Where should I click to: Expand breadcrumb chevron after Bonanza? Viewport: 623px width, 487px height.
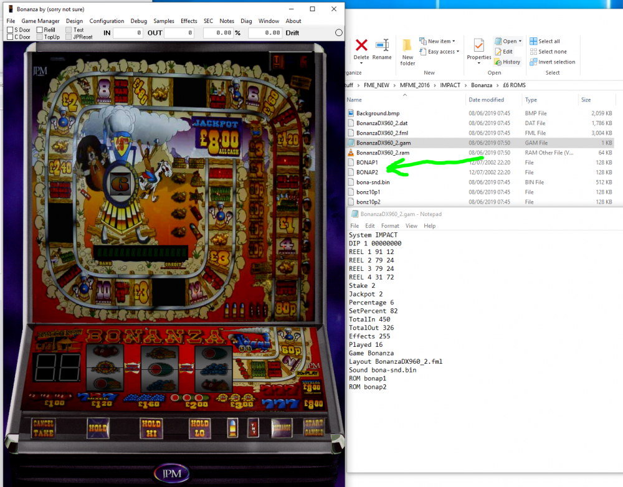pyautogui.click(x=497, y=85)
